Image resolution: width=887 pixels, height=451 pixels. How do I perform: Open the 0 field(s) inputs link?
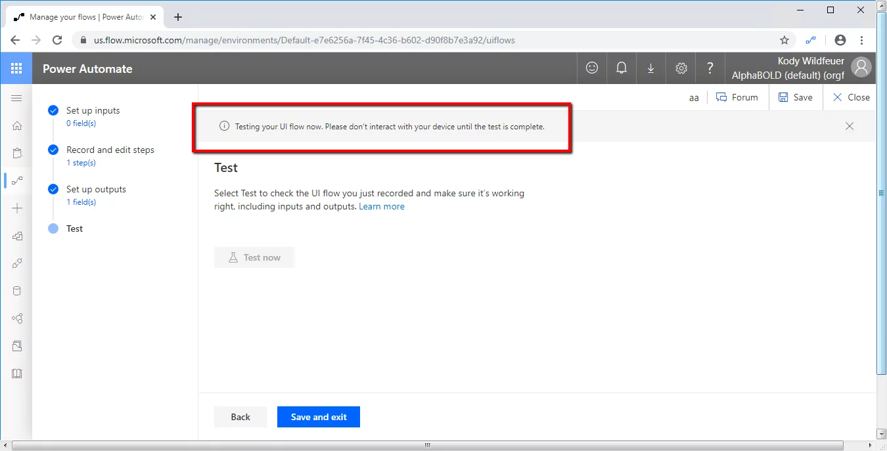coord(81,123)
